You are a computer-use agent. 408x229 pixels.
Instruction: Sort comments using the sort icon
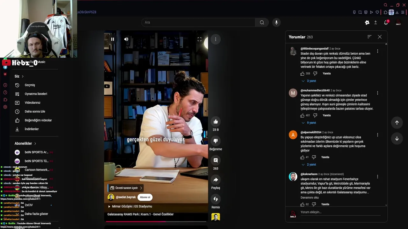pos(369,37)
